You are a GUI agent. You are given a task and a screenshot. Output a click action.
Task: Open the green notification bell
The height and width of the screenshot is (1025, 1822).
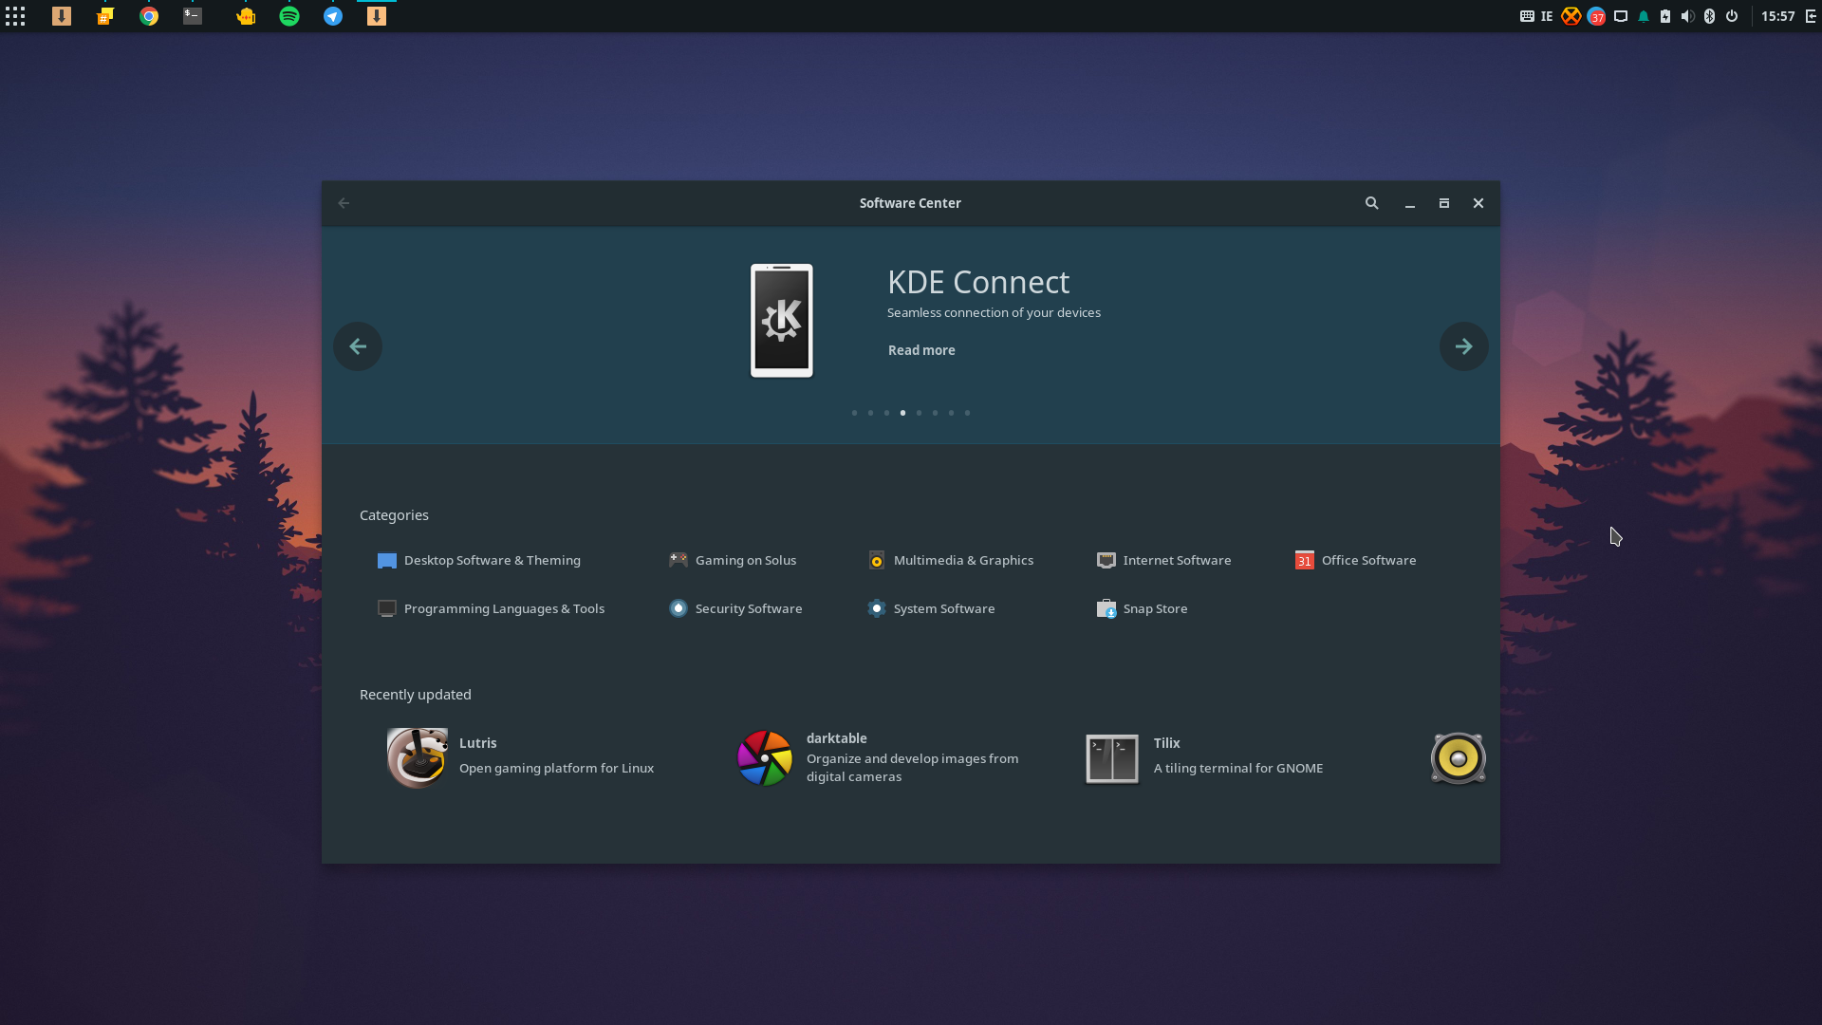(1644, 16)
